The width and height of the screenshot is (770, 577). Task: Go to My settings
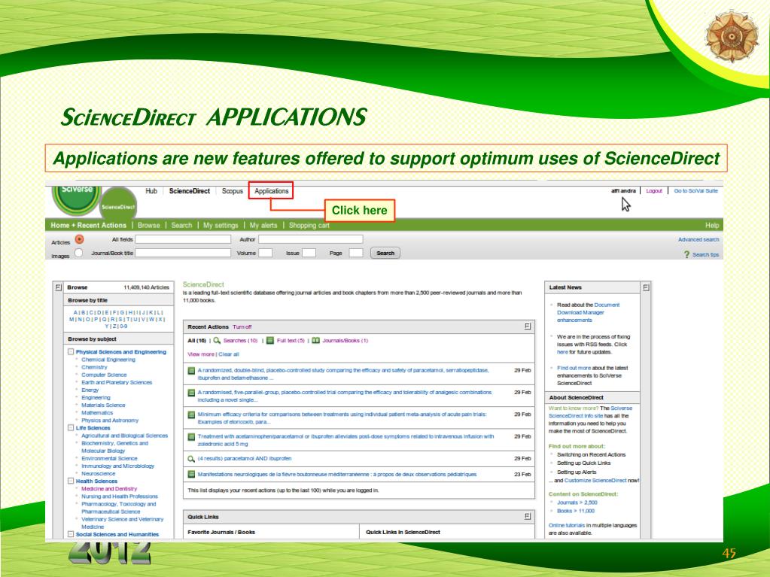[x=221, y=225]
